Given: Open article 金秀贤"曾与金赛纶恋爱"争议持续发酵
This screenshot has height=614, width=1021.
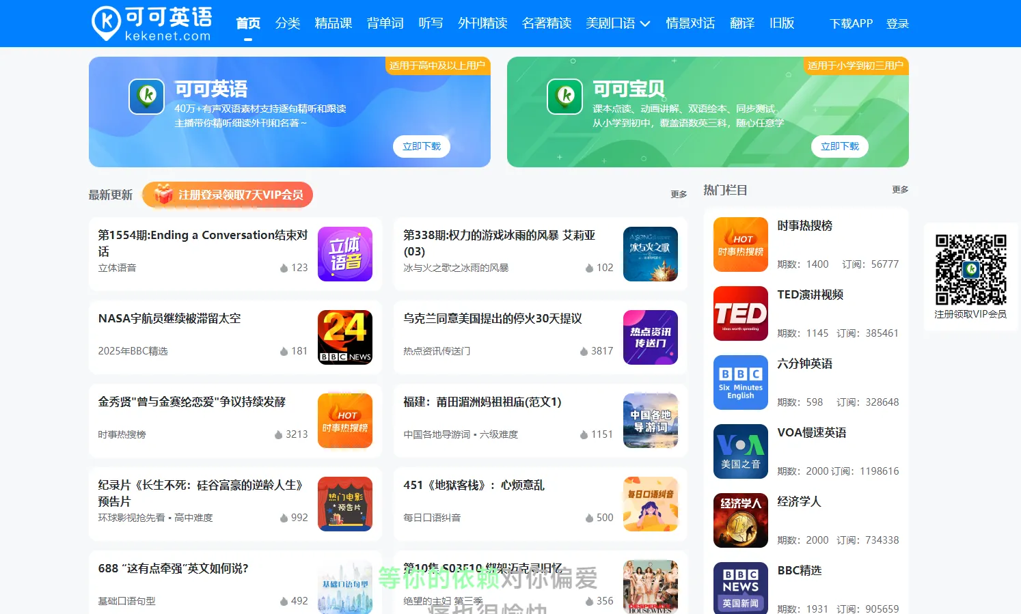Looking at the screenshot, I should (x=192, y=402).
